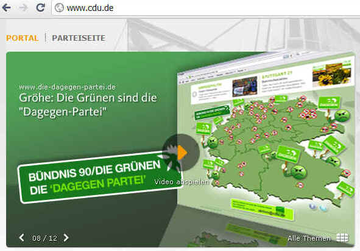
Task: Reload the page with refresh icon
Action: pyautogui.click(x=41, y=7)
